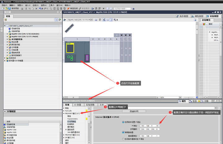Click the Add New Device (添加新设备) icon
223x144 pixels.
click(x=10, y=28)
